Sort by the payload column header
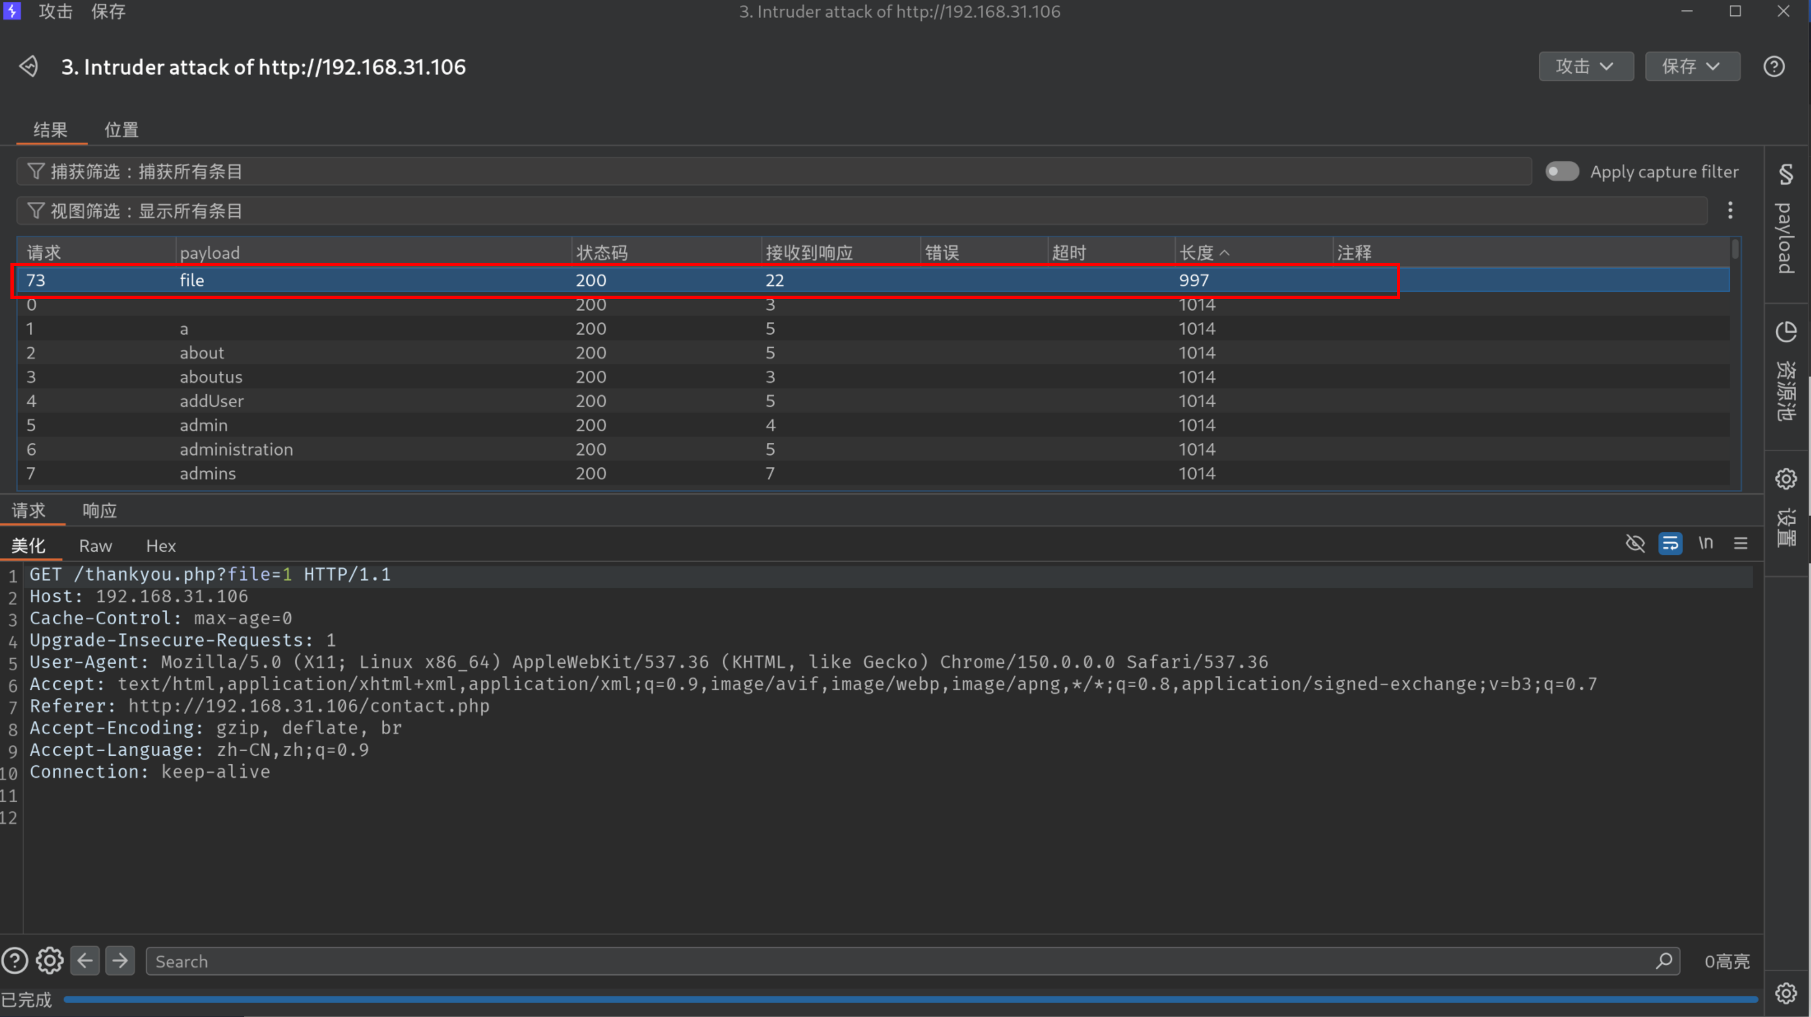1811x1017 pixels. coord(373,252)
